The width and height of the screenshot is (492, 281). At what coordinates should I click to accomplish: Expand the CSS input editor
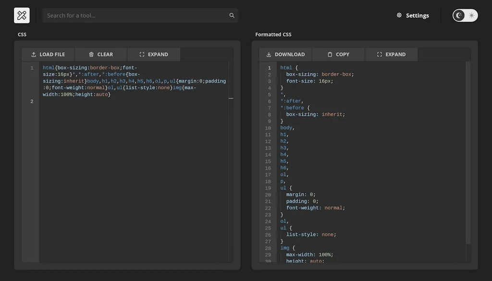point(154,54)
